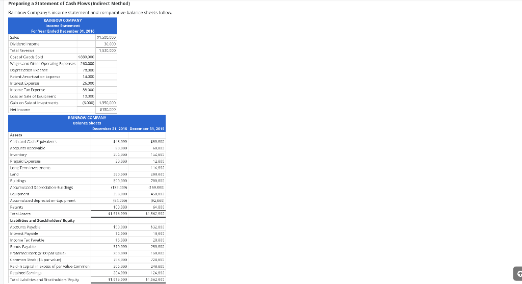
Task: Click 'Paid-in capital in excess of par value-Common' label
Action: (x=49, y=266)
